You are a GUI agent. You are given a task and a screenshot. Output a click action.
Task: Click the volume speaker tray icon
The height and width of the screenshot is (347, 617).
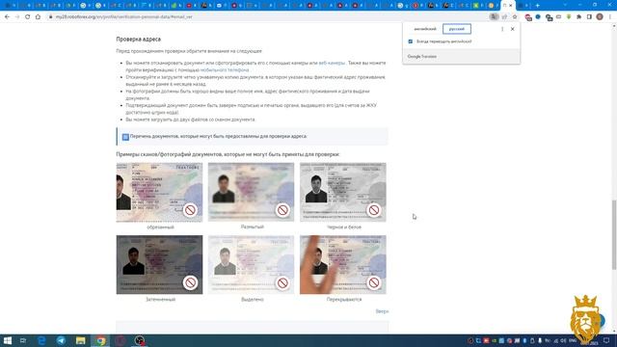563,340
